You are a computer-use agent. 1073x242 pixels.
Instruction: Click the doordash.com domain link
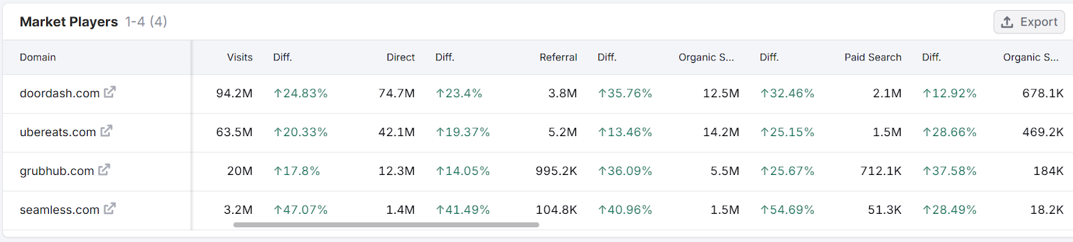point(60,93)
